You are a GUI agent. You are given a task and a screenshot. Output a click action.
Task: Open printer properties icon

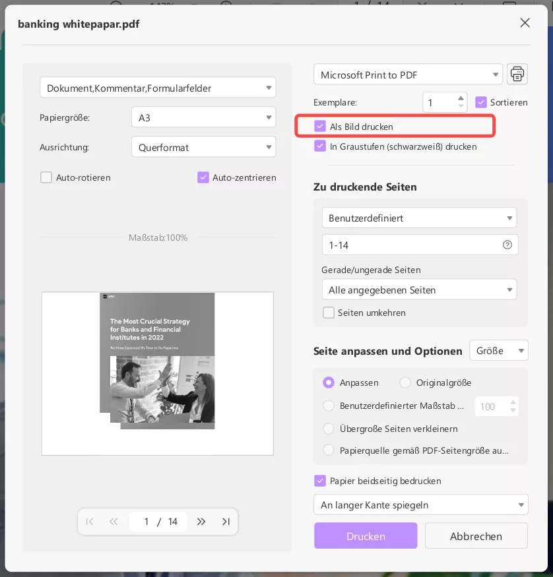coord(517,74)
